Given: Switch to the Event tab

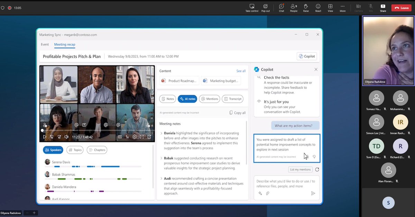Looking at the screenshot, I should tap(45, 44).
